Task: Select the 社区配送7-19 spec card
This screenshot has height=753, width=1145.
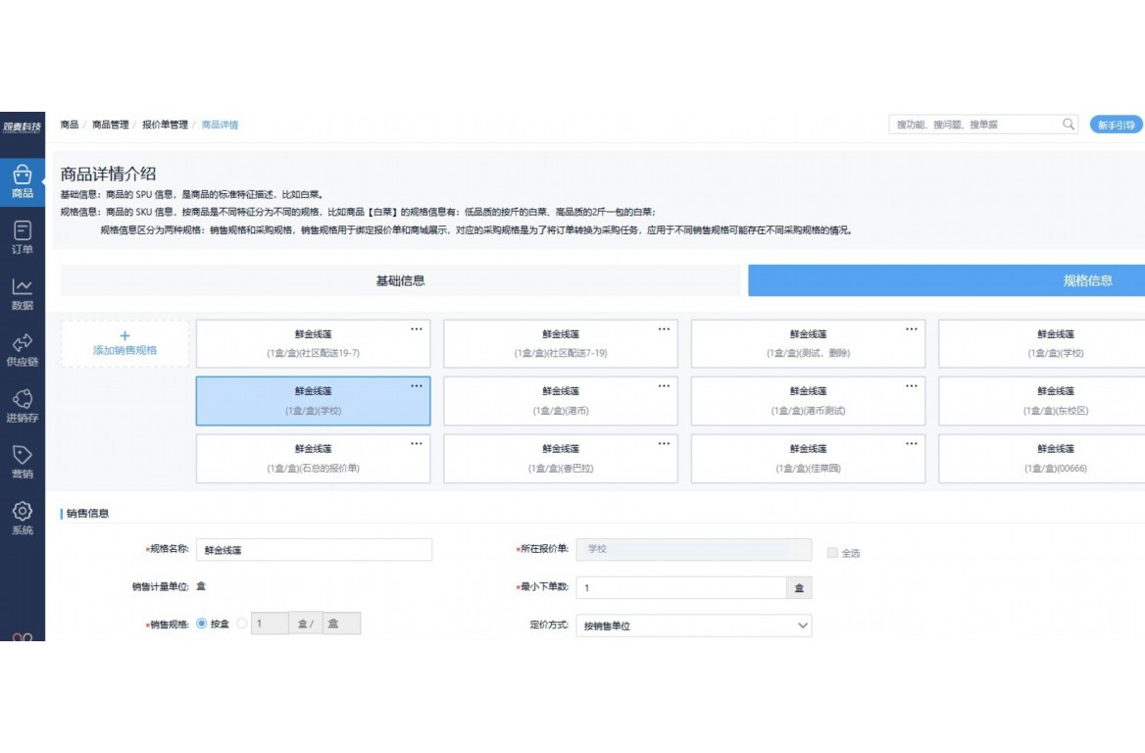Action: pyautogui.click(x=561, y=343)
